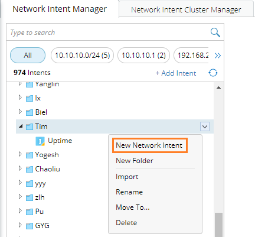Screen dimensions: 255x237
Task: Click the + Add Intent link
Action: (176, 73)
